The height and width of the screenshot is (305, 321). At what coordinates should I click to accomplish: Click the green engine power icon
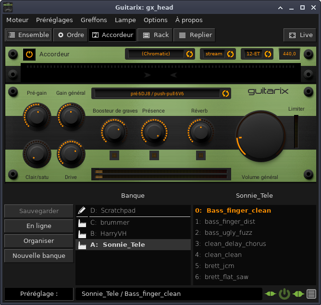pos(284,293)
